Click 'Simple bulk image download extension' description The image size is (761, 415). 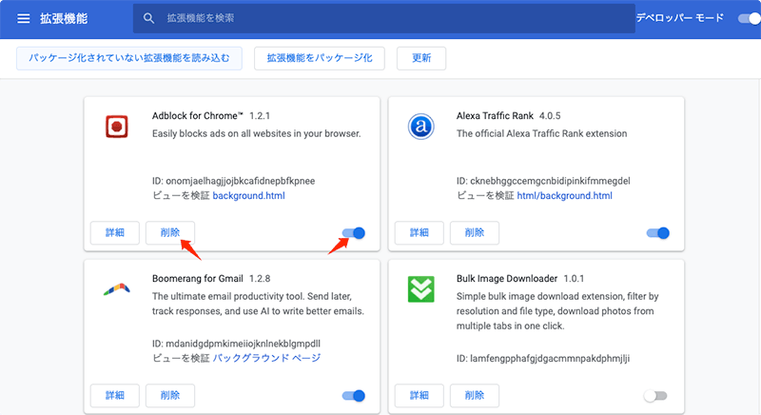(557, 311)
